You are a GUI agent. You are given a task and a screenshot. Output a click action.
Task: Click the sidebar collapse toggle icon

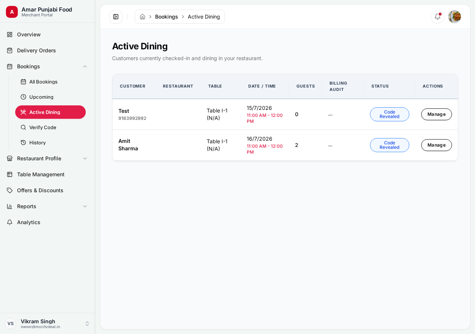(116, 17)
